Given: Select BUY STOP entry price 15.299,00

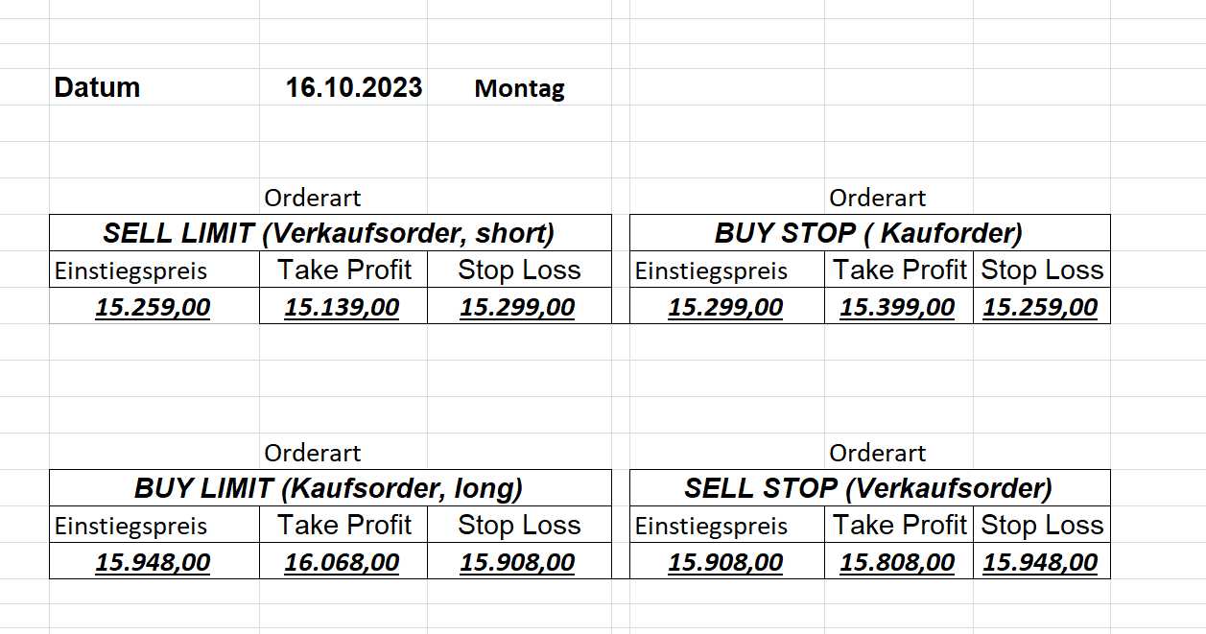Looking at the screenshot, I should (725, 307).
